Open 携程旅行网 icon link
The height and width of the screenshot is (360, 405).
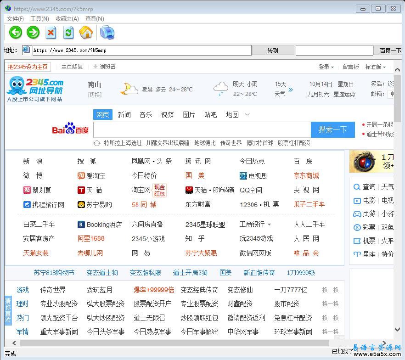click(27, 204)
